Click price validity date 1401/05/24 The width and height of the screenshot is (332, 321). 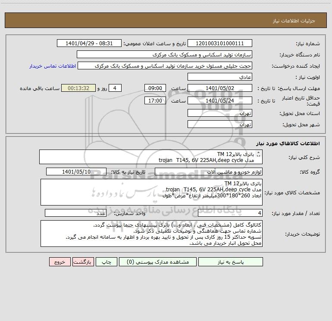click(x=220, y=100)
